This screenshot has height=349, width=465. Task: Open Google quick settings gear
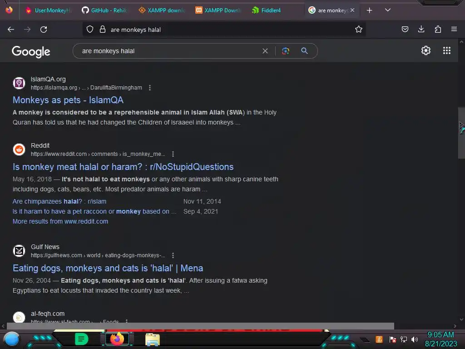[x=426, y=50]
